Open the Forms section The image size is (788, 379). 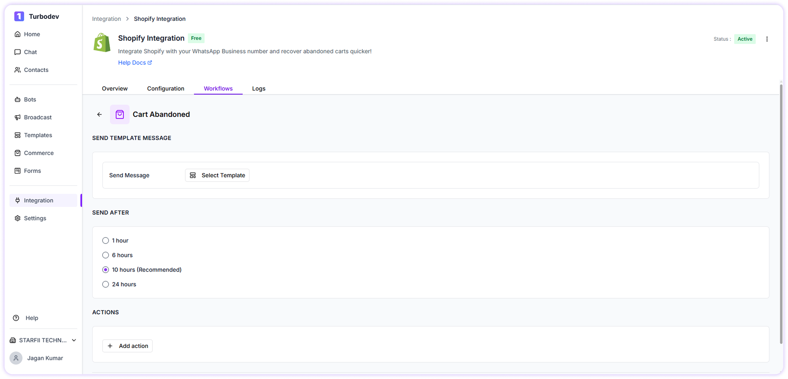coord(17,171)
